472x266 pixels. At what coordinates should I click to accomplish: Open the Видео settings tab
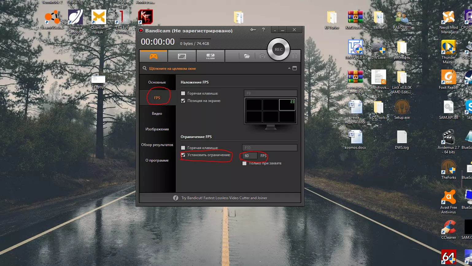tap(157, 114)
